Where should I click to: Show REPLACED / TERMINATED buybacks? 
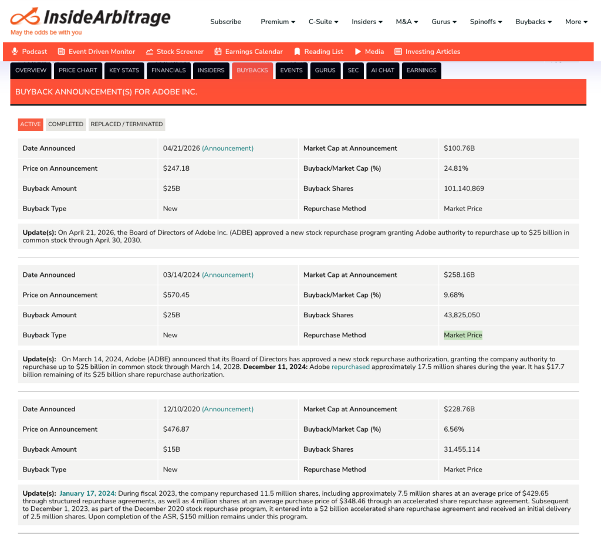(x=127, y=124)
